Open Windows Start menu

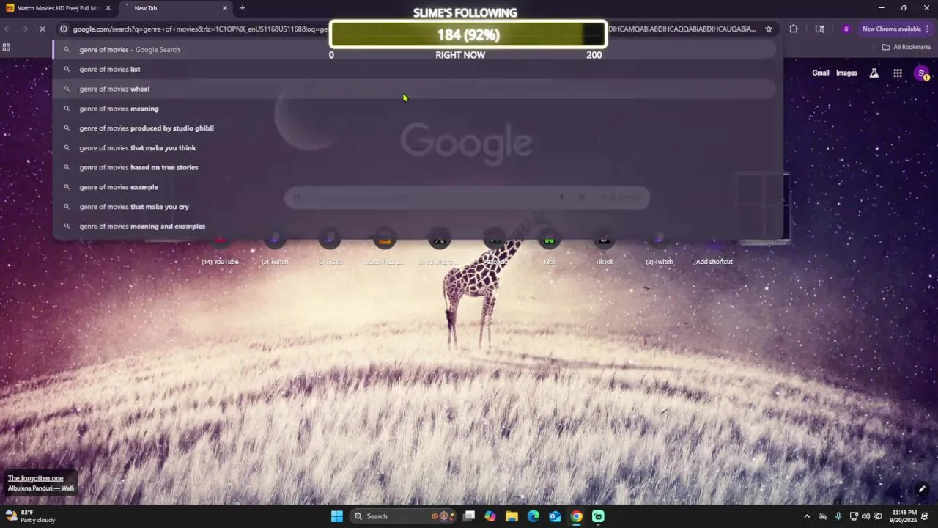[336, 516]
